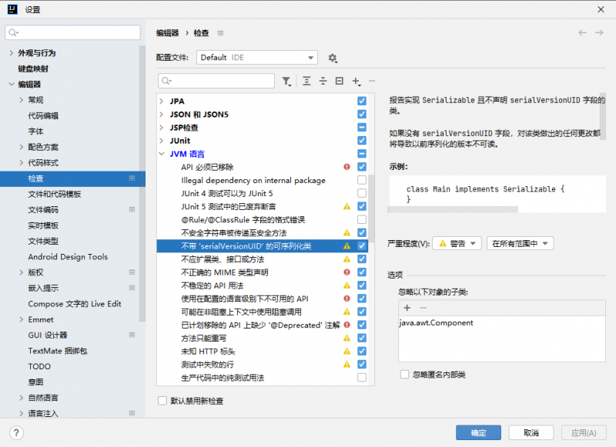Viewport: 616px width, 447px height.
Task: Click the forward navigation arrow
Action: pos(599,32)
